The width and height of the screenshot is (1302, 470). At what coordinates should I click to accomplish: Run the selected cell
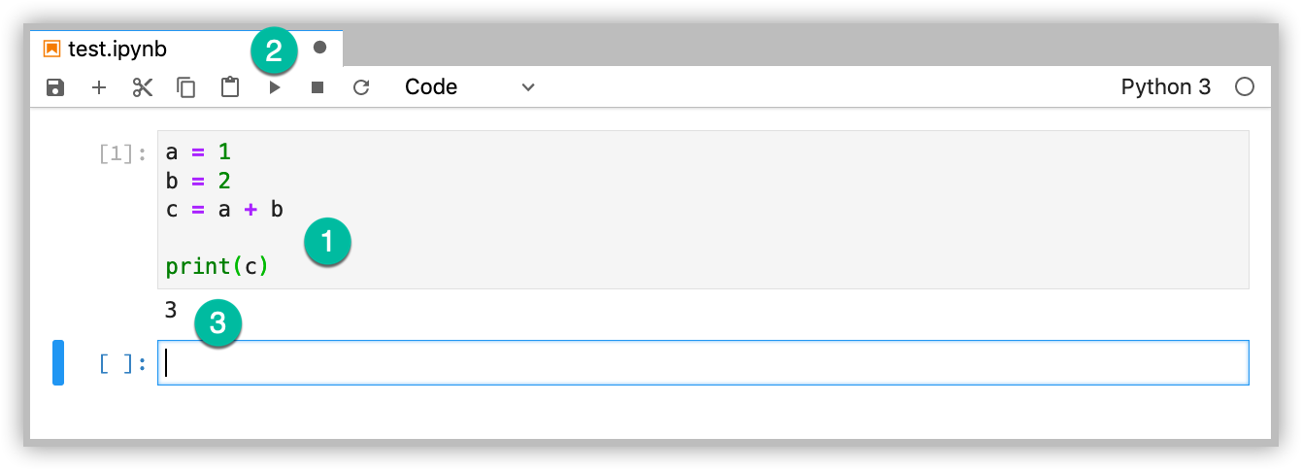pyautogui.click(x=275, y=87)
